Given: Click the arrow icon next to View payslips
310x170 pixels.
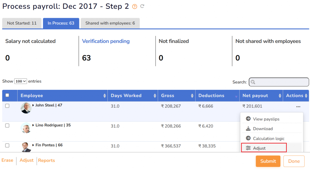Looking at the screenshot, I should pyautogui.click(x=248, y=119).
